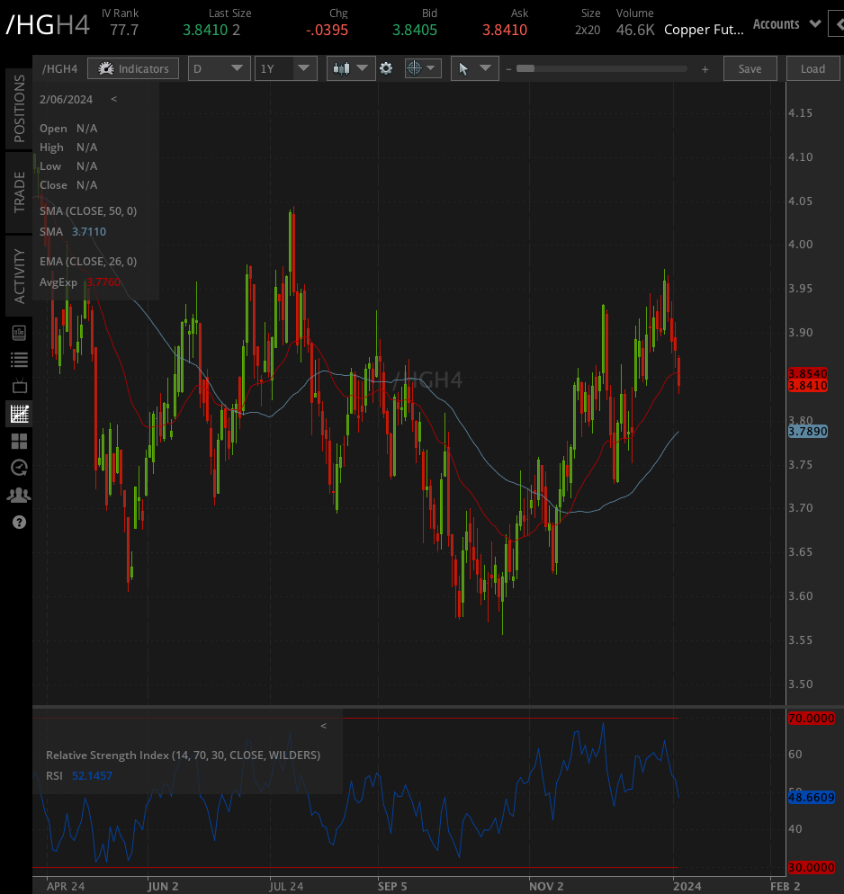Click the Save button
This screenshot has width=844, height=894.
pos(750,68)
